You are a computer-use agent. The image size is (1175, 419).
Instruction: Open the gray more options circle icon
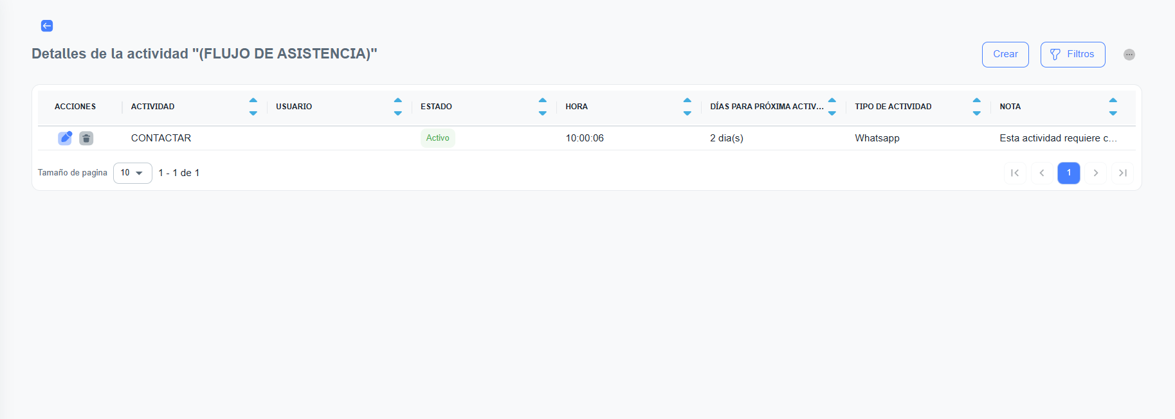[x=1129, y=55]
